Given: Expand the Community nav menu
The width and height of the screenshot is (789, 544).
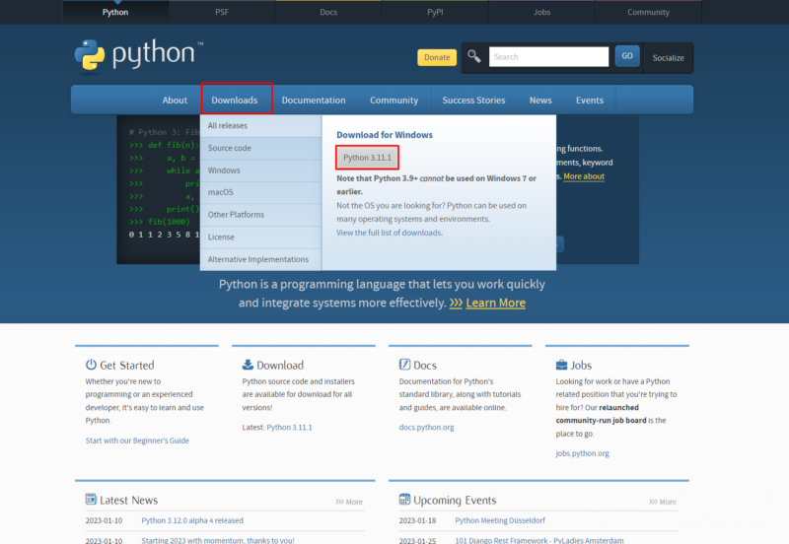Looking at the screenshot, I should 394,101.
